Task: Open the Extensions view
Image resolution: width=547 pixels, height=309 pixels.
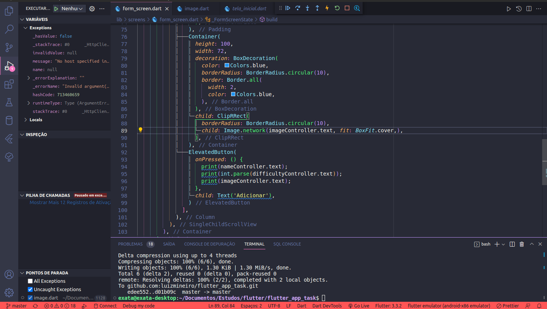Action: pyautogui.click(x=9, y=84)
